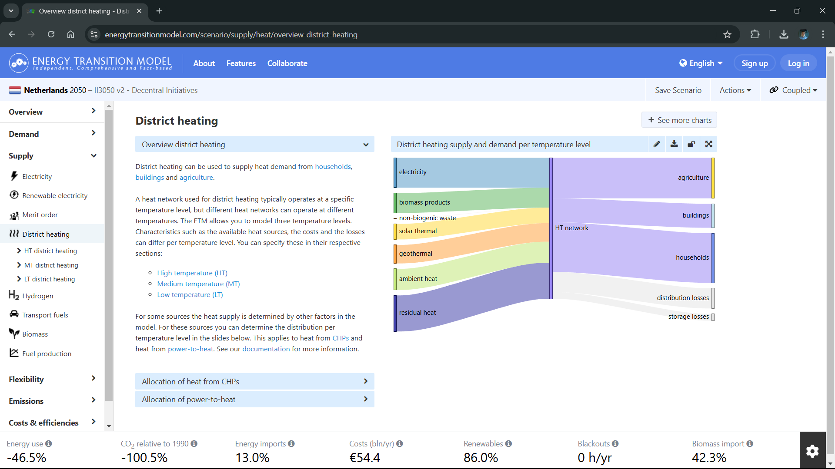Expand MT district heating subsection

[x=47, y=265]
